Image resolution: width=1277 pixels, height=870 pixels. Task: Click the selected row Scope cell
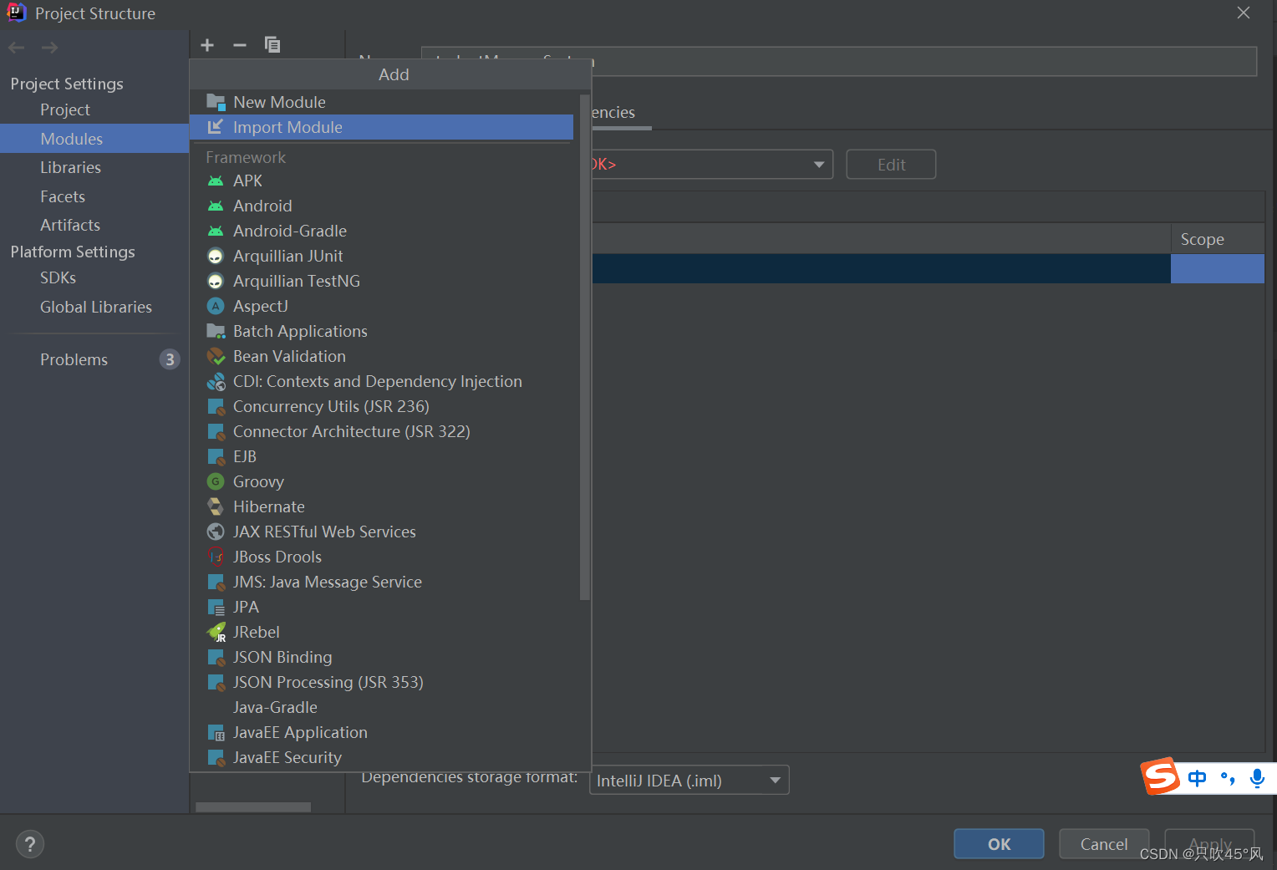click(1218, 269)
